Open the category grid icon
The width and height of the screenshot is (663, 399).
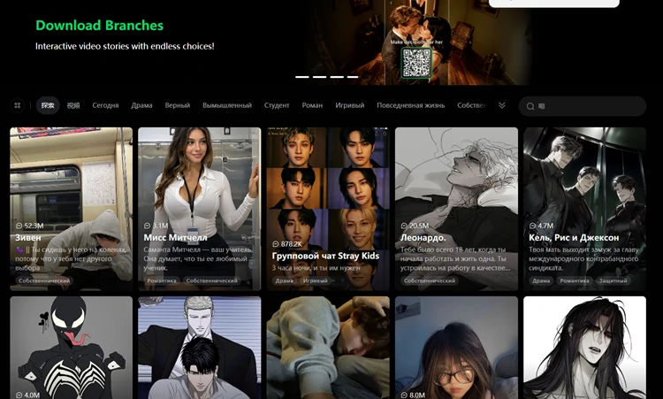[x=18, y=105]
